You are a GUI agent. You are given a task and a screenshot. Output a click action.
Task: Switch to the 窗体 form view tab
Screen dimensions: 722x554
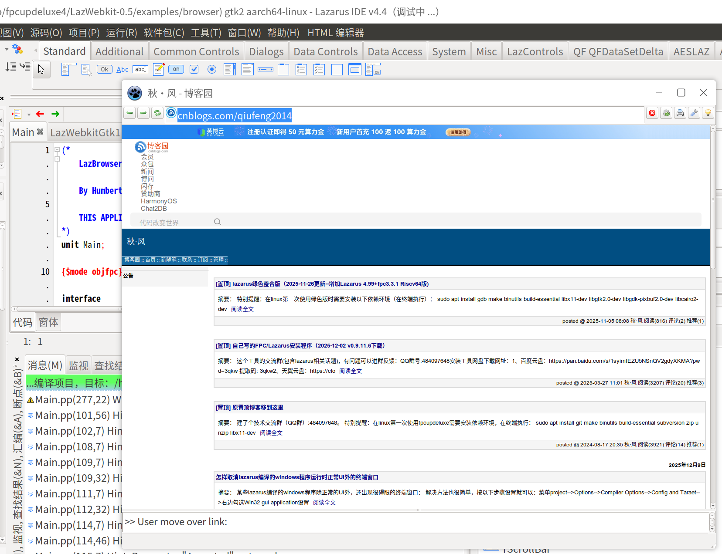point(48,322)
